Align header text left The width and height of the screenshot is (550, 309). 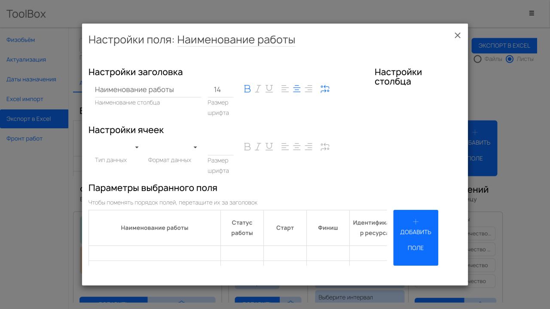tap(285, 89)
